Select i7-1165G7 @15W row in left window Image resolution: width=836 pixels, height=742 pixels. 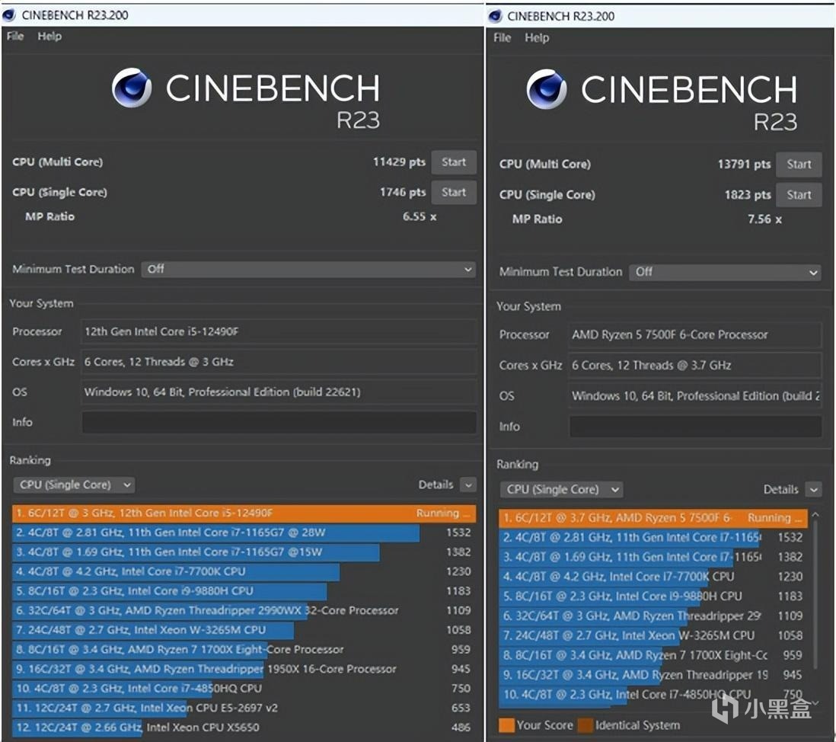(x=244, y=552)
